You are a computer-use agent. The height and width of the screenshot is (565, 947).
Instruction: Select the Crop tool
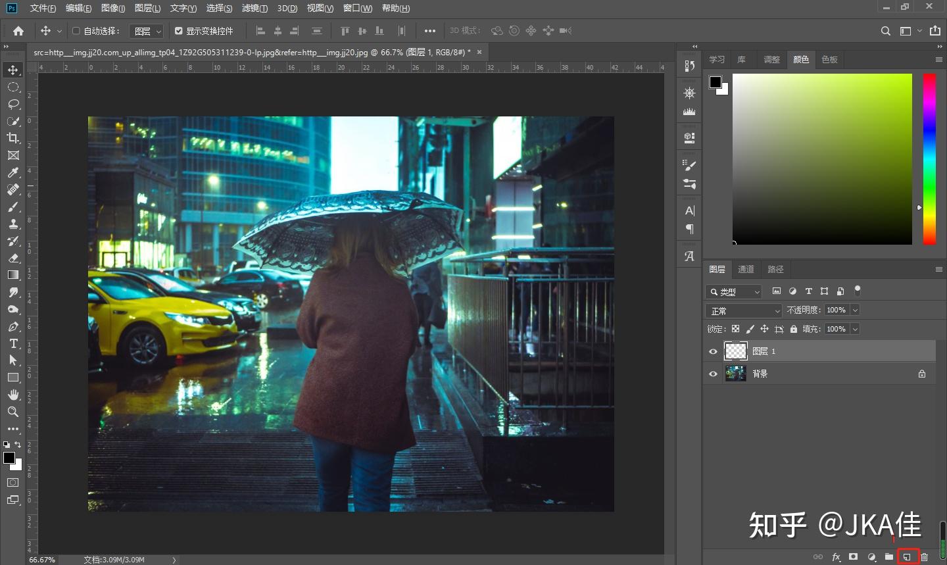(x=13, y=138)
